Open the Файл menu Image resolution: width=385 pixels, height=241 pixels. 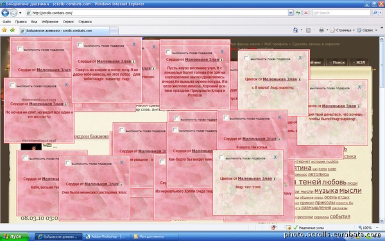click(6, 22)
